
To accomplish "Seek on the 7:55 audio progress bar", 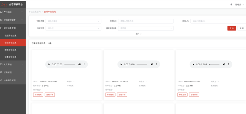I will click(70, 64).
